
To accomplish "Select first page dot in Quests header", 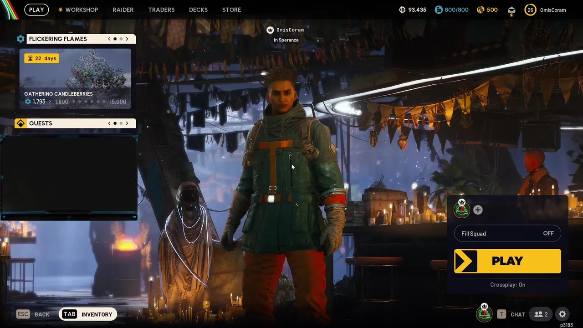I will tap(115, 123).
